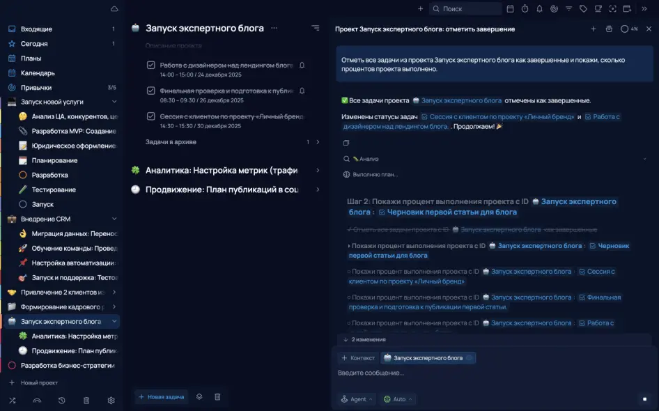Open settings gear in sidebar footer

click(x=111, y=401)
